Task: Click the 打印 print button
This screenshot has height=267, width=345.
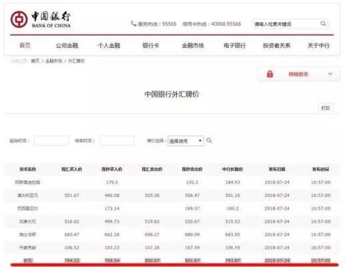Action: [326, 108]
